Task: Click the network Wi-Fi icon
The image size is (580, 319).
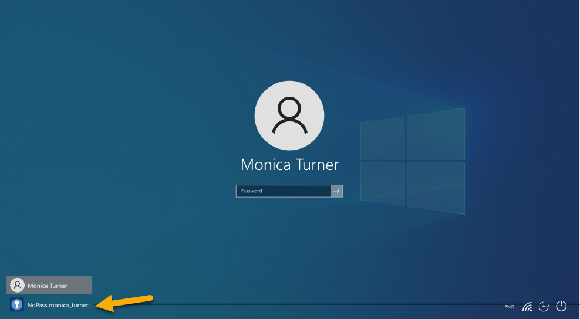Action: coord(527,306)
